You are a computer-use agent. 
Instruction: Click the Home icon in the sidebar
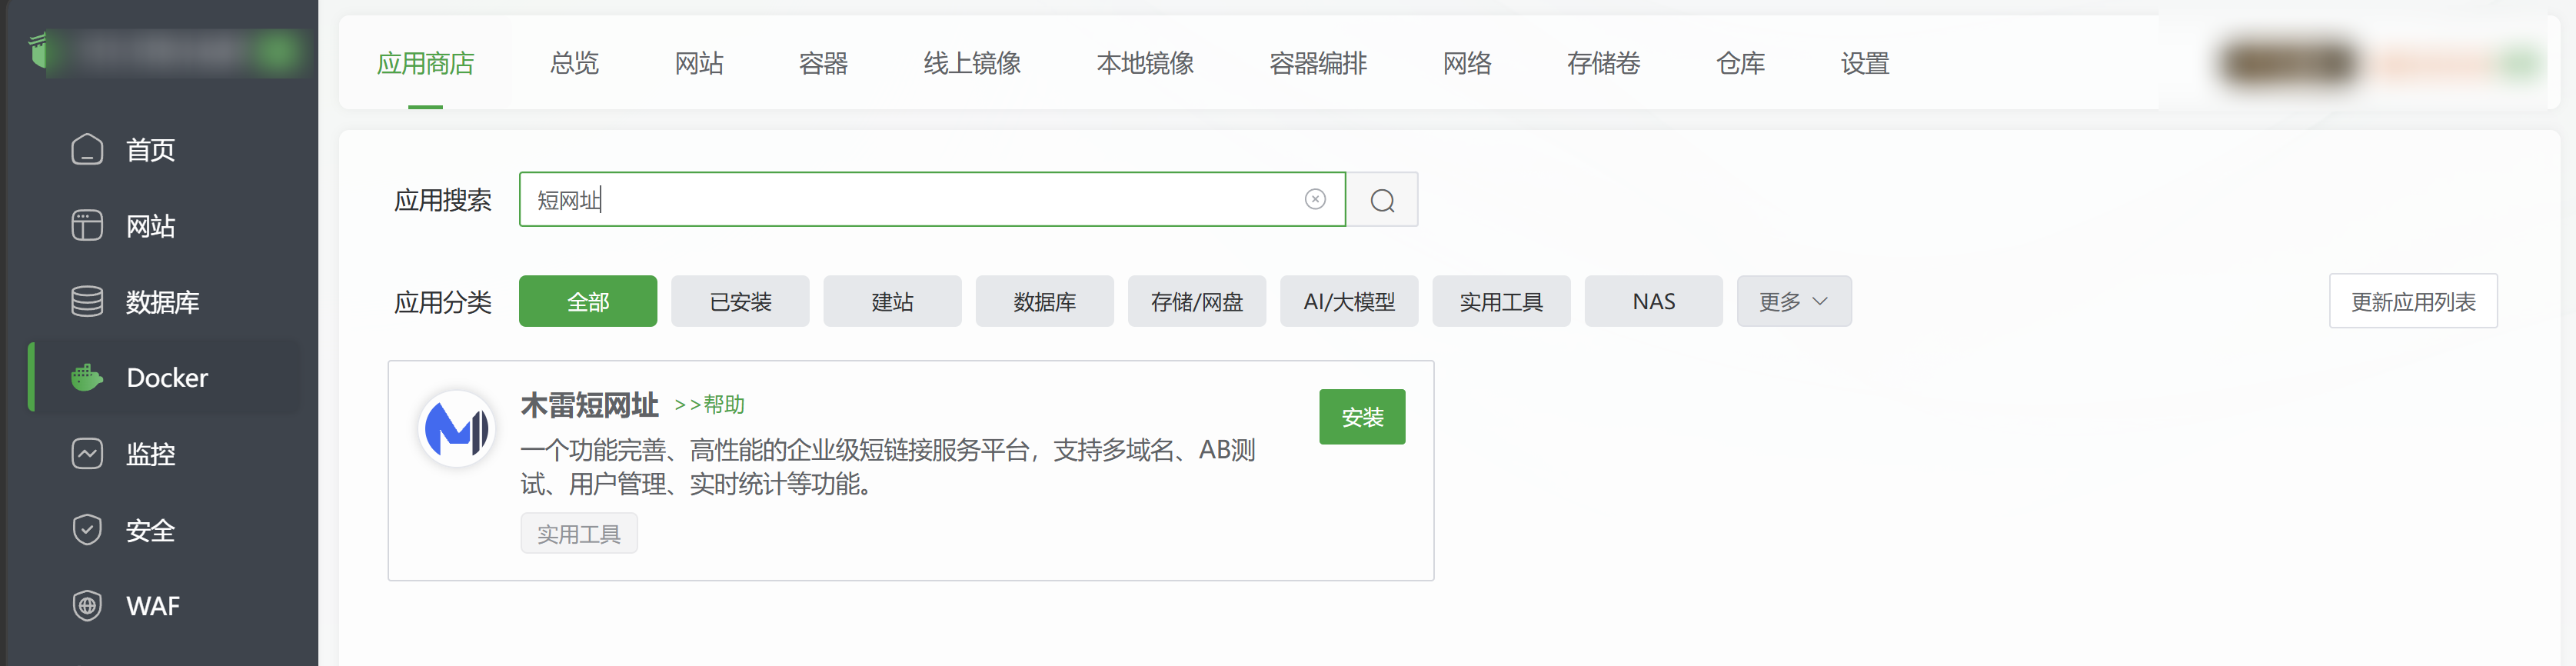click(87, 150)
